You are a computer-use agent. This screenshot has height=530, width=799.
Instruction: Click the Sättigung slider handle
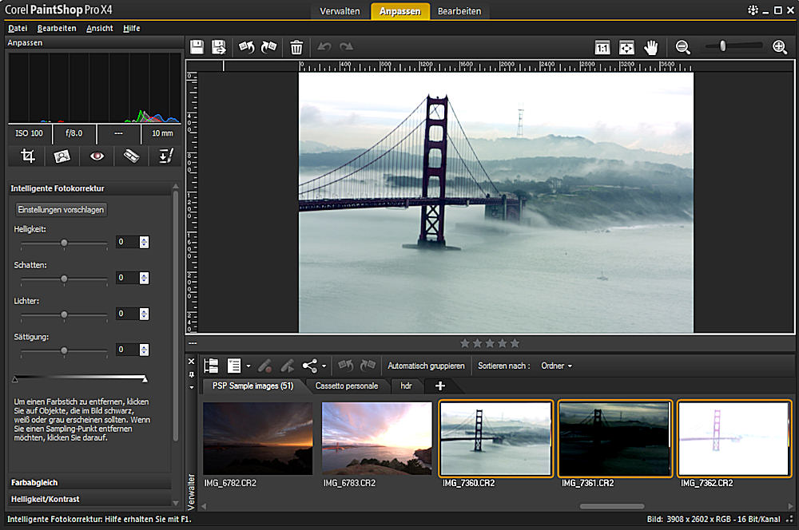point(64,350)
